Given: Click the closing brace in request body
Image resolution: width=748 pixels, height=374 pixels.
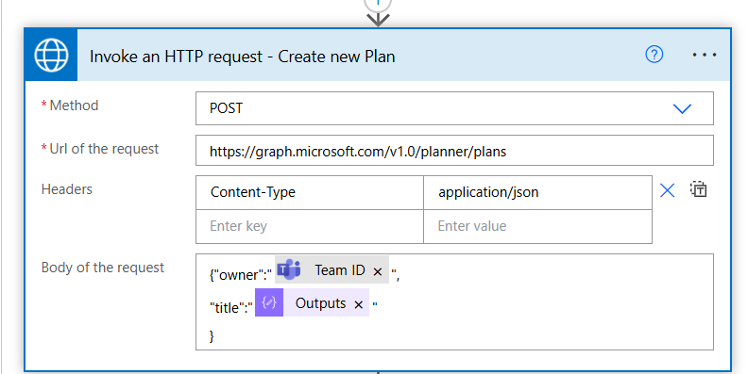Looking at the screenshot, I should point(212,336).
